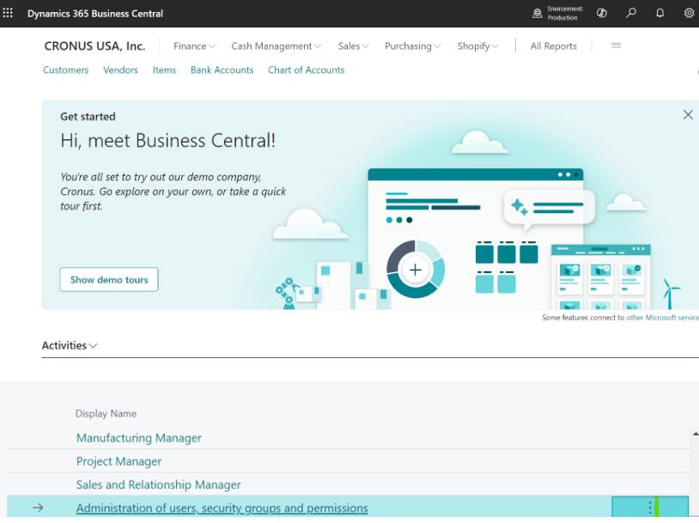The height and width of the screenshot is (523, 699).
Task: Go to Vendors list
Action: 120,70
